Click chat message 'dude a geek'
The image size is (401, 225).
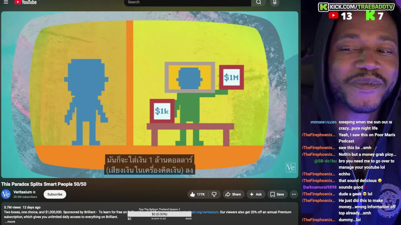pos(355,194)
